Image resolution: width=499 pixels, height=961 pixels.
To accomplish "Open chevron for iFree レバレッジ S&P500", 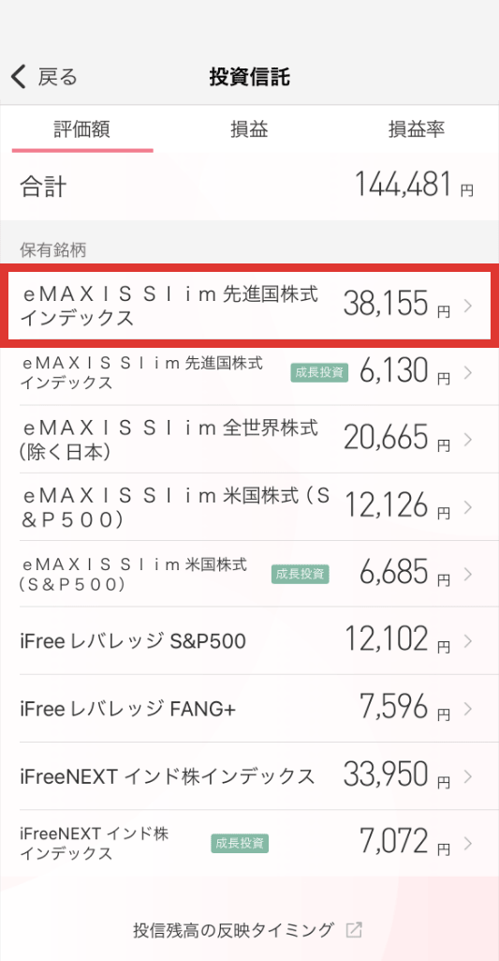I will (x=468, y=641).
